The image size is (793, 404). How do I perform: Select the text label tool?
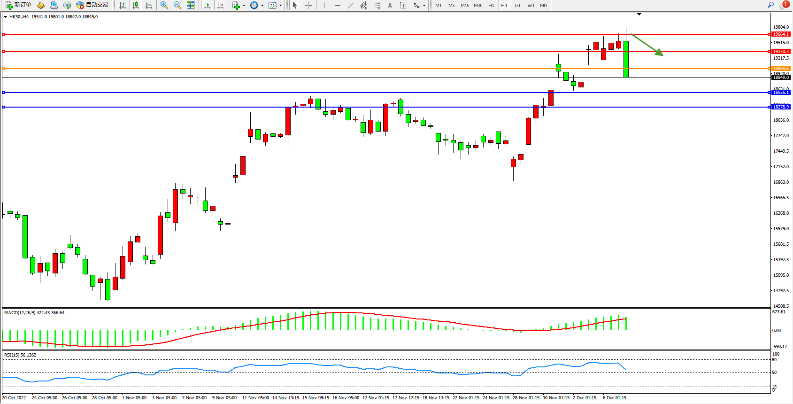pos(403,5)
